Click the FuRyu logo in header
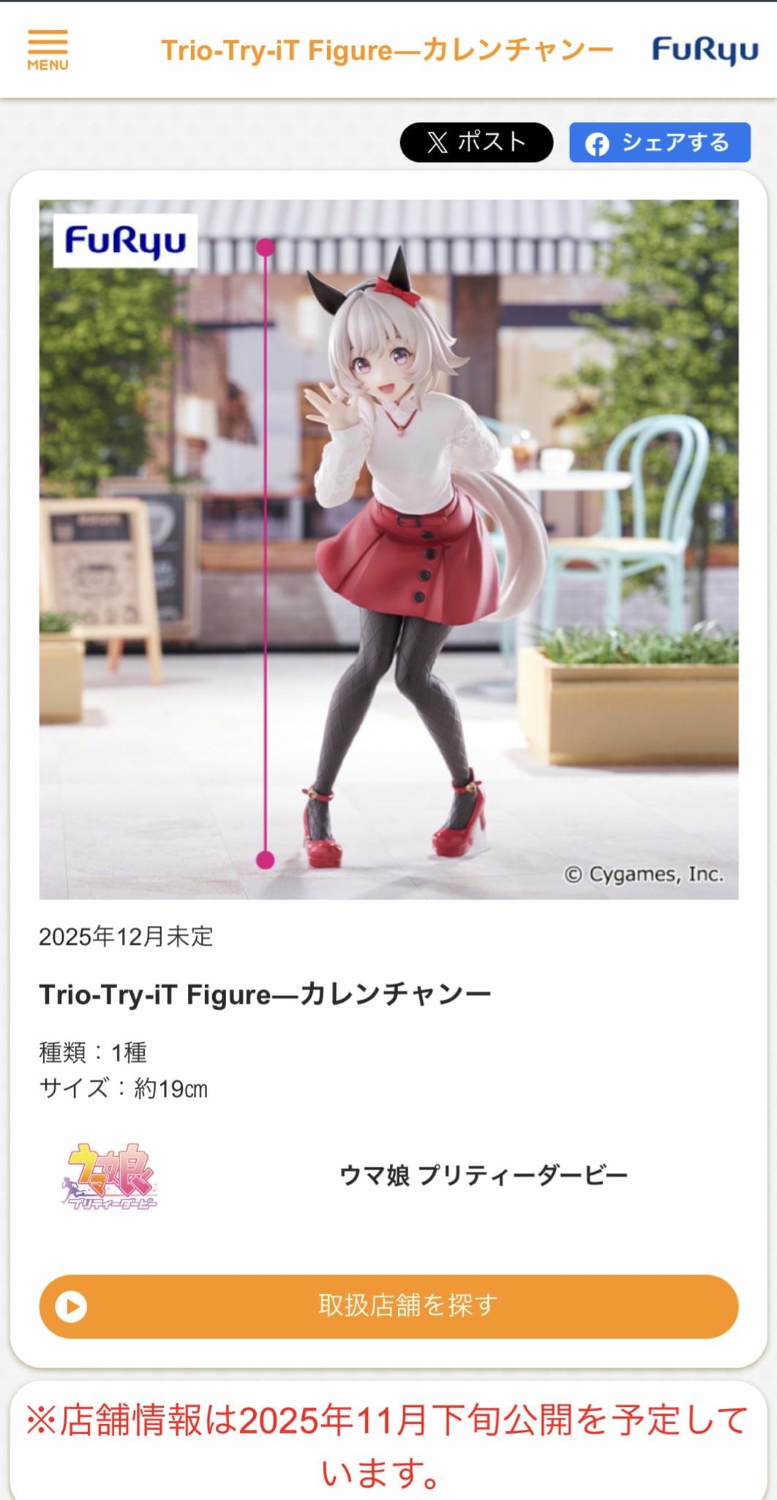The width and height of the screenshot is (777, 1500). [705, 50]
